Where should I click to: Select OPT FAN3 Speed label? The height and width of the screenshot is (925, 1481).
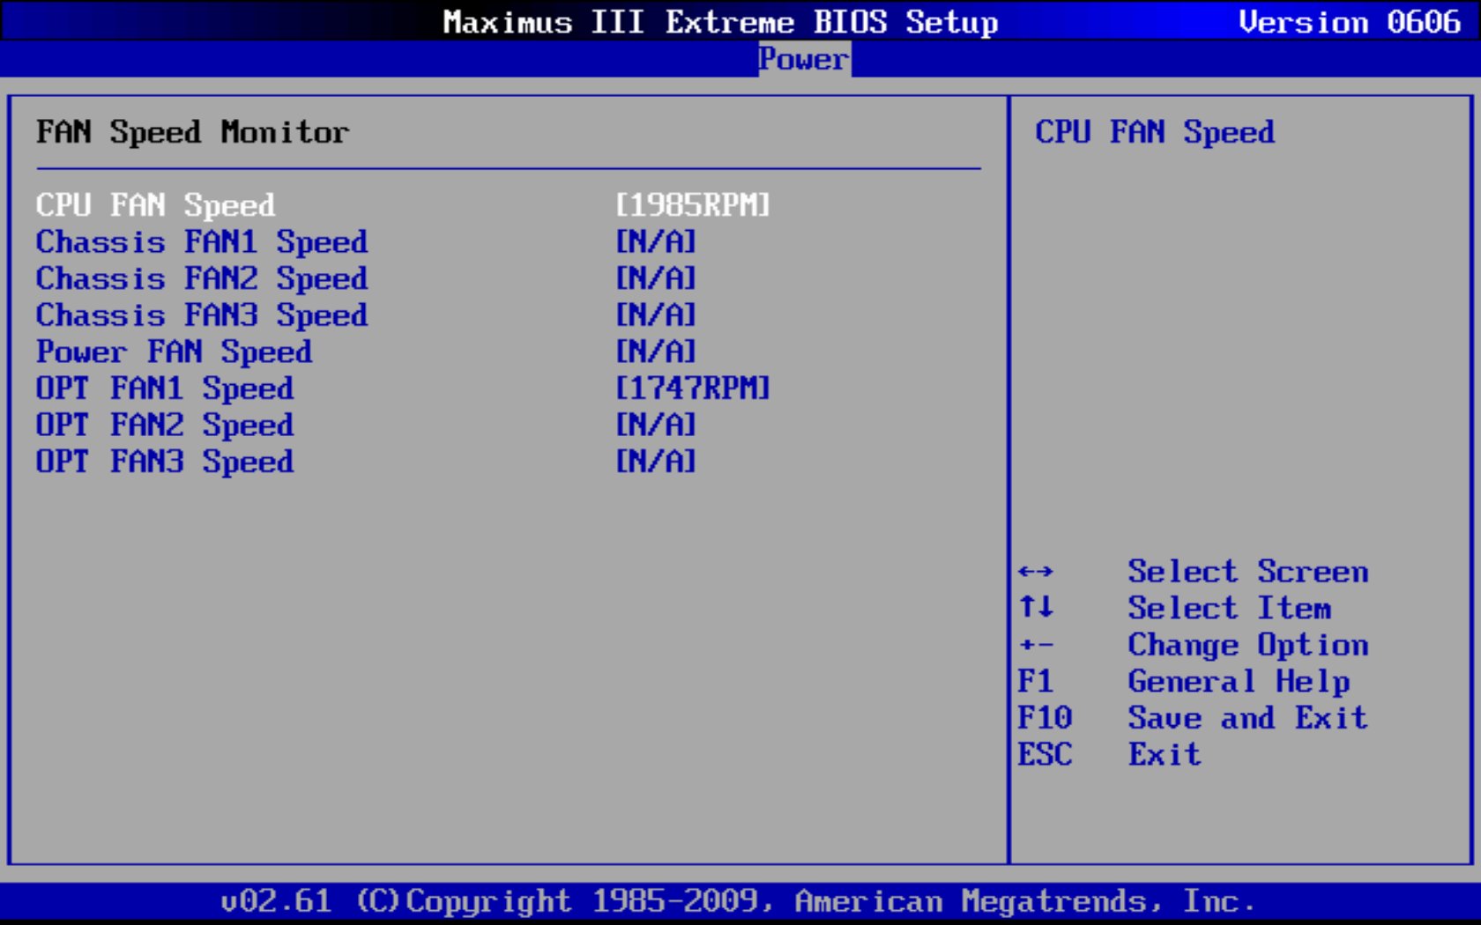(165, 462)
